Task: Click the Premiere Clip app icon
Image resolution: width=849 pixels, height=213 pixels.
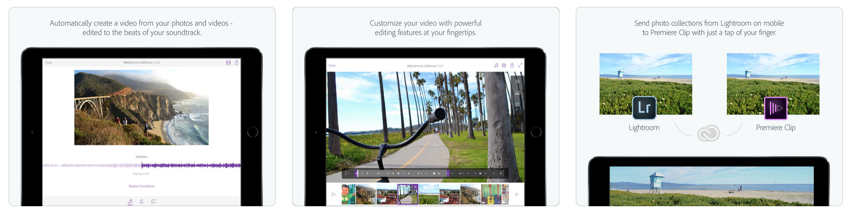Action: [x=775, y=108]
